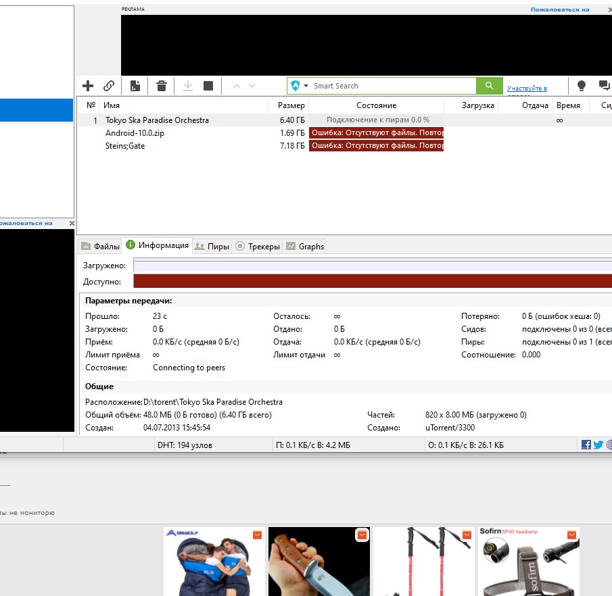Remove torrent with the trash icon
Screen dimensions: 612x596
[161, 85]
